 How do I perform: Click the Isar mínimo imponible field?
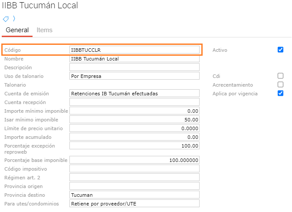click(x=134, y=120)
